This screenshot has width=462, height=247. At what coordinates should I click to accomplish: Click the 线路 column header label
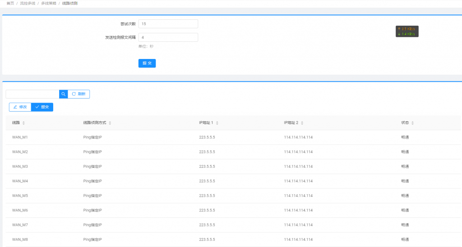tap(16, 123)
